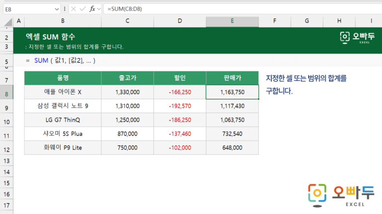Click the 판매가 table header cell
Viewport: 382px width, 214px height.
coord(232,78)
